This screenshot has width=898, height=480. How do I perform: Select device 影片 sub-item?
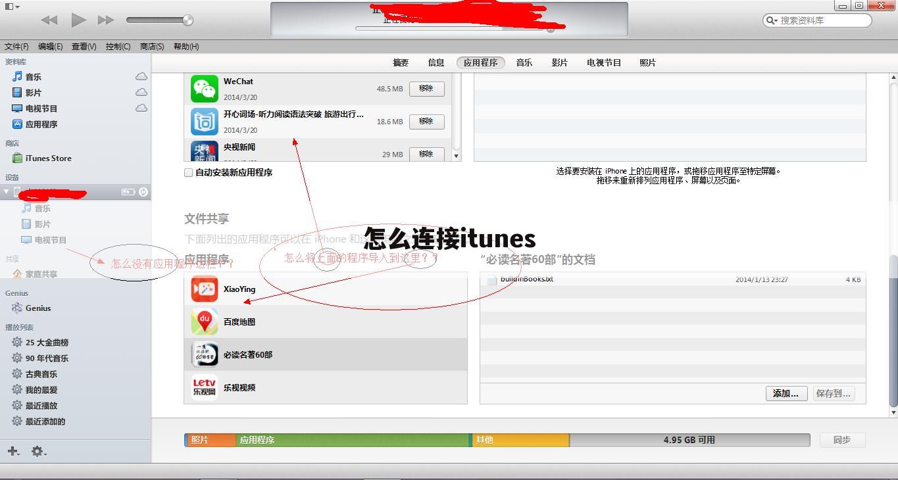click(x=42, y=224)
